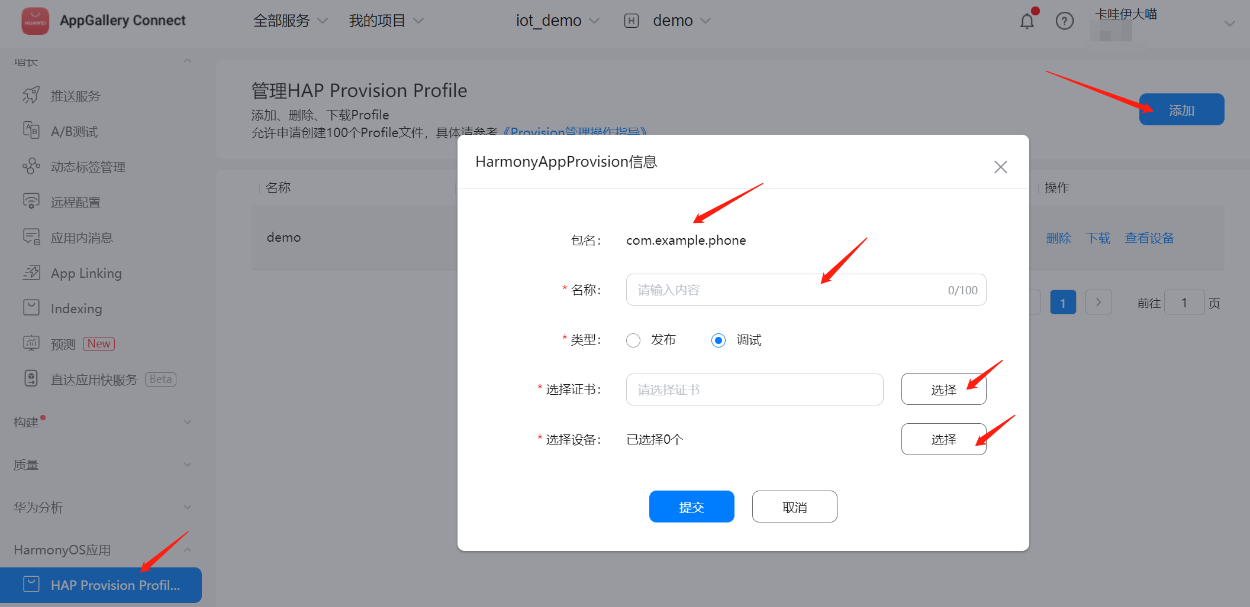This screenshot has width=1250, height=607.
Task: Click the A/B测试 sidebar icon
Action: (31, 131)
